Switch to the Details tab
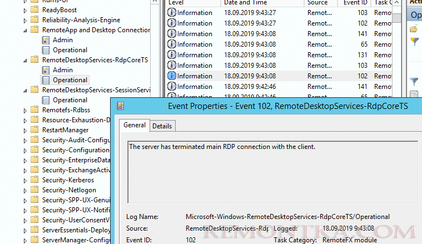The width and height of the screenshot is (422, 244). point(162,126)
